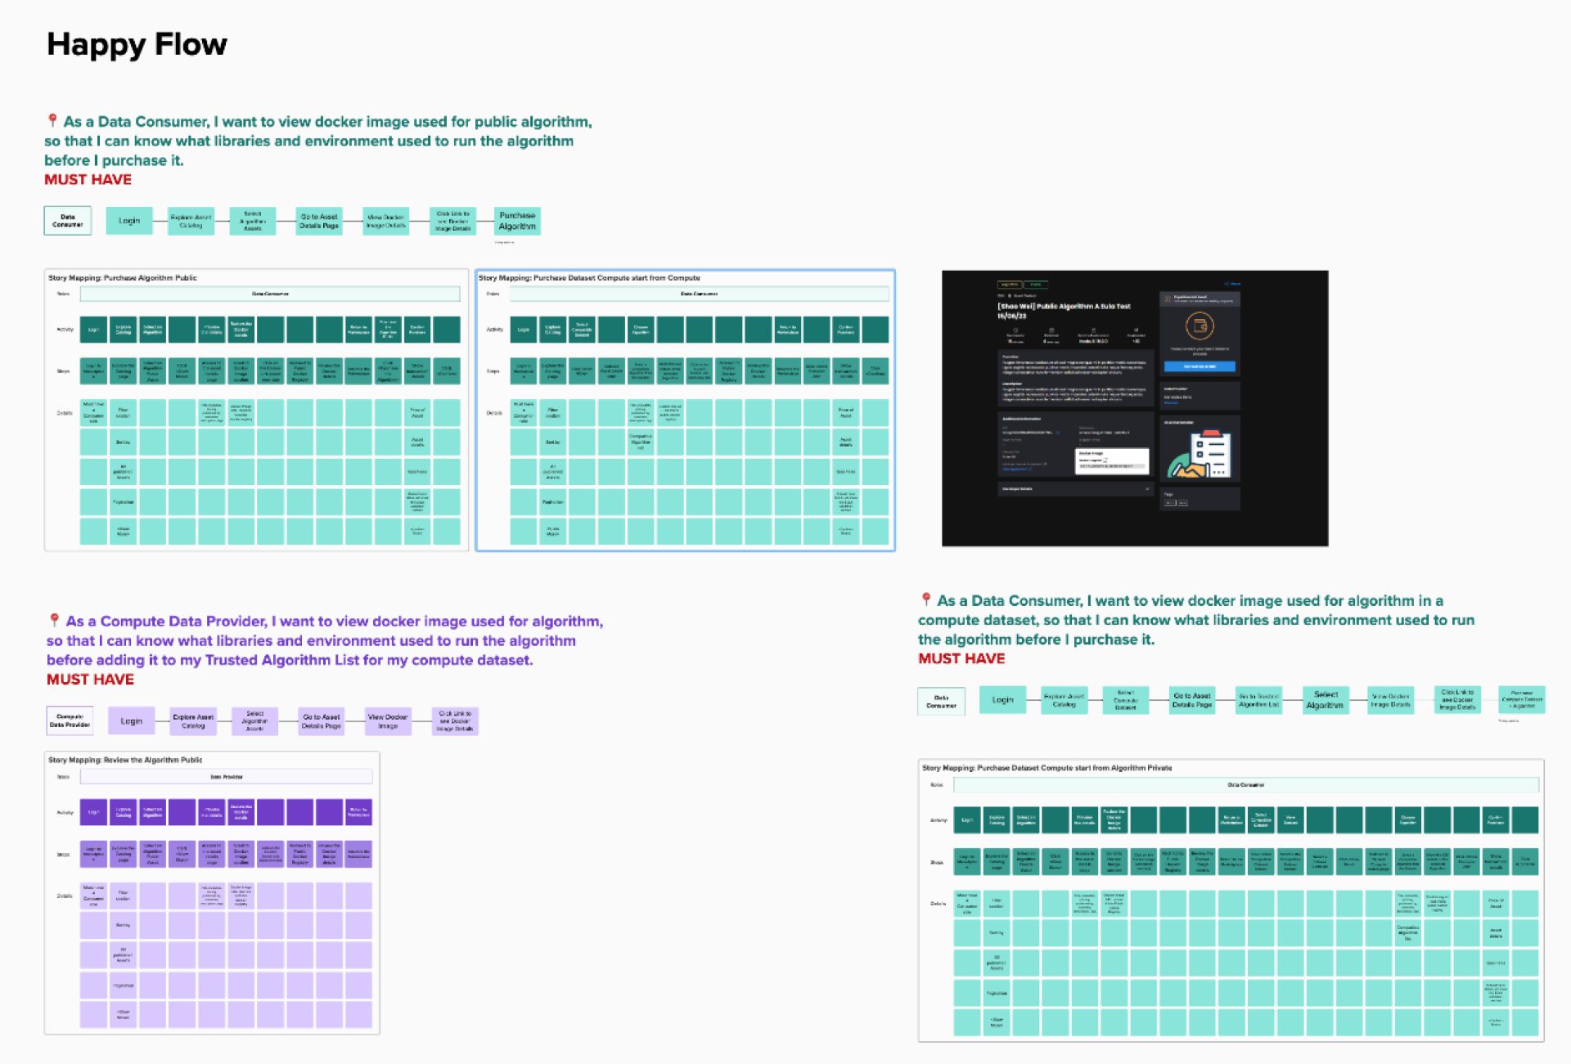Select the wallet icon in the purchase panel
Screen dimensions: 1571x1064
pyautogui.click(x=1200, y=325)
